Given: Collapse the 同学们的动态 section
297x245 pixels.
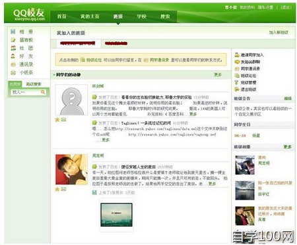Looking at the screenshot, I should click(54, 75).
